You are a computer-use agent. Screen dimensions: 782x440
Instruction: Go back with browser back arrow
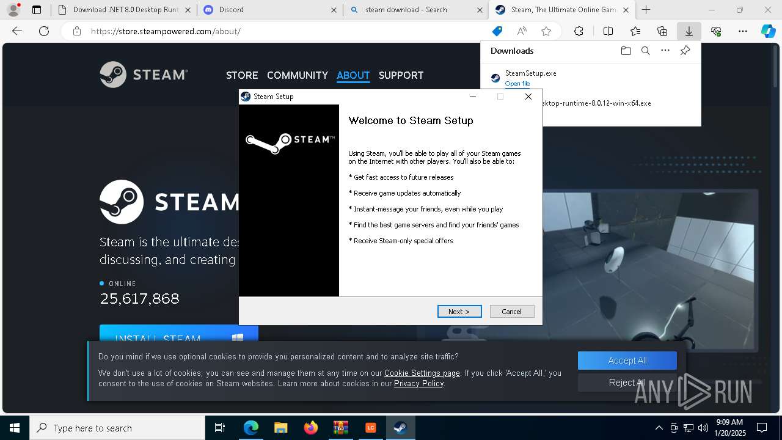coord(17,31)
